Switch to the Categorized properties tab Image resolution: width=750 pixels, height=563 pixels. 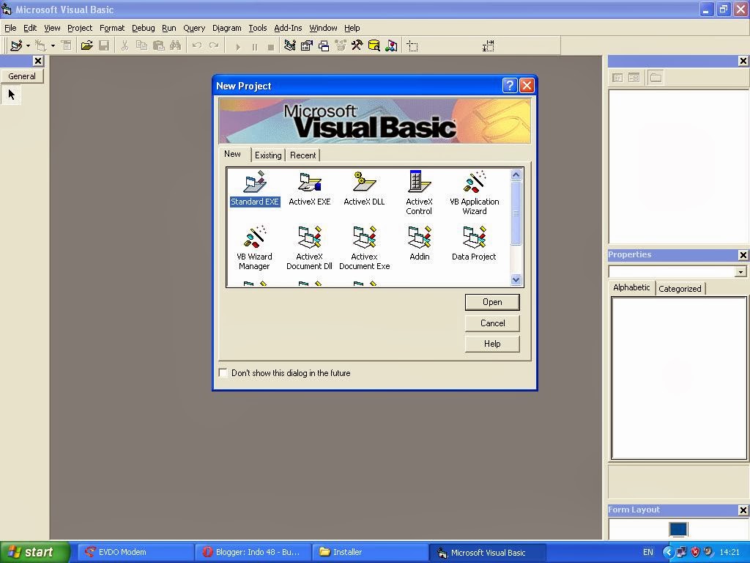(680, 288)
